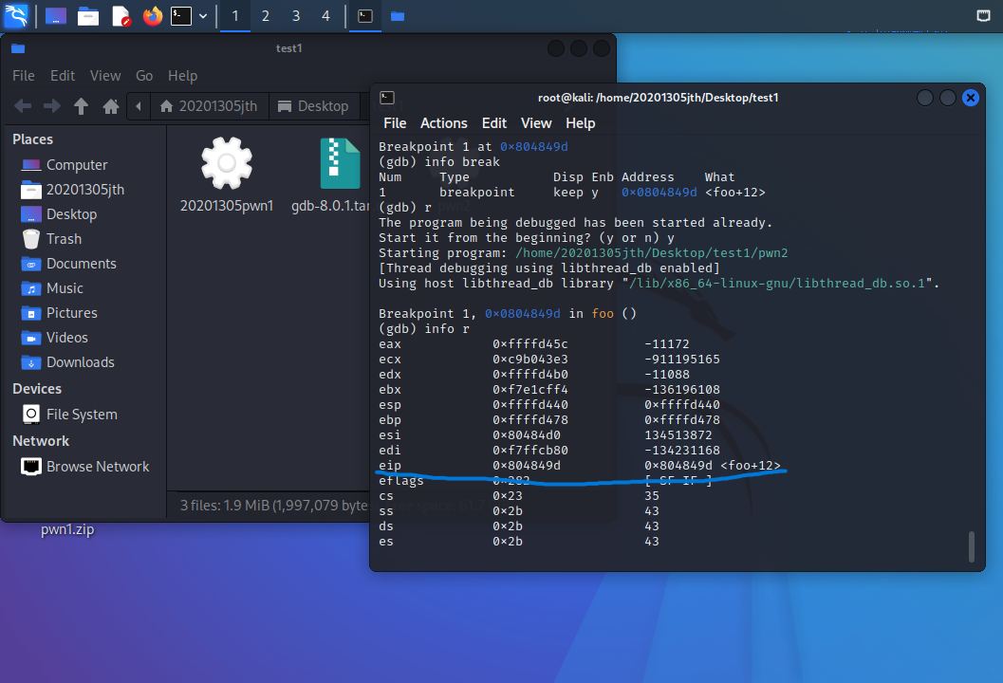Switch to workspace 2
This screenshot has height=683, width=1003.
[x=266, y=16]
